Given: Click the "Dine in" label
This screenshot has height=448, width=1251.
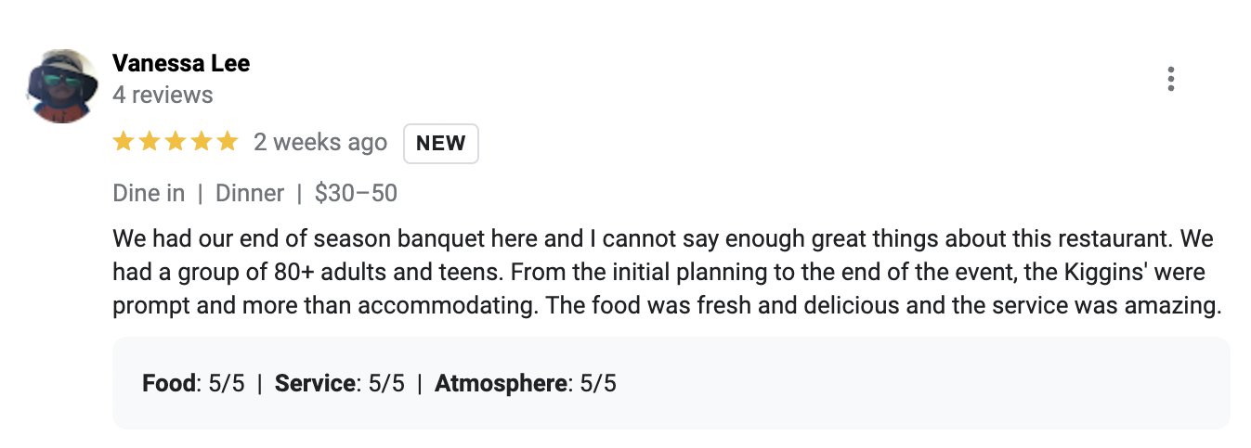Looking at the screenshot, I should (x=149, y=193).
